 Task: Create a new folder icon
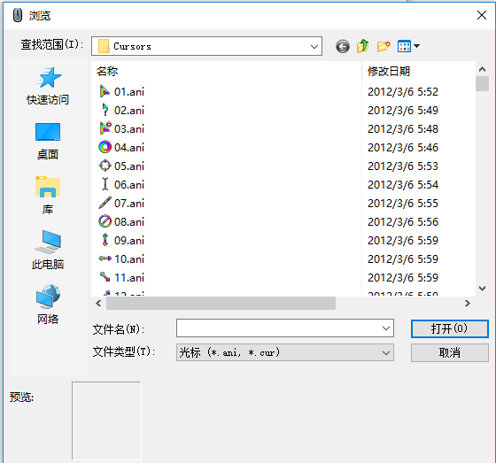pos(384,46)
